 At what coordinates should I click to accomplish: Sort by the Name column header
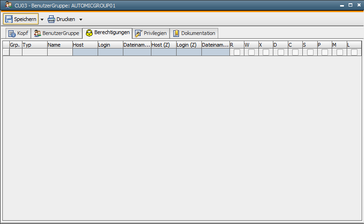click(x=60, y=45)
